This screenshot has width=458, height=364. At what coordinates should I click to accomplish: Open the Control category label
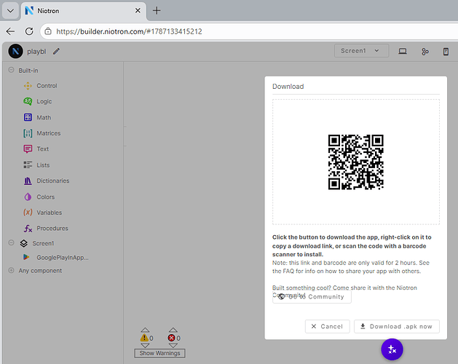click(47, 86)
